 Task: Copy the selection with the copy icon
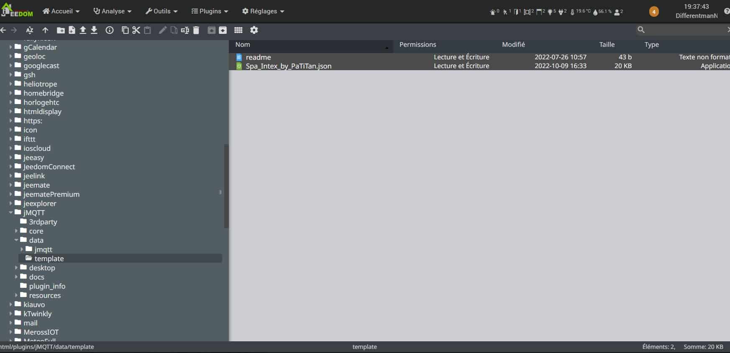125,30
